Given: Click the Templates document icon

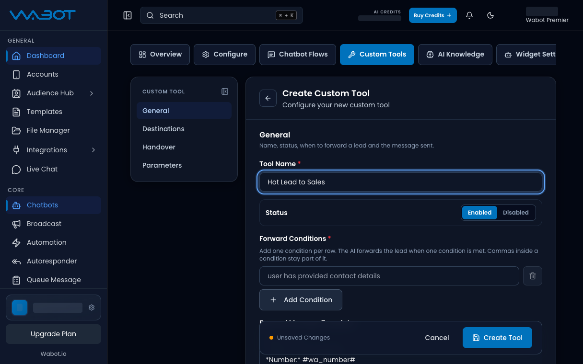Looking at the screenshot, I should pos(16,112).
